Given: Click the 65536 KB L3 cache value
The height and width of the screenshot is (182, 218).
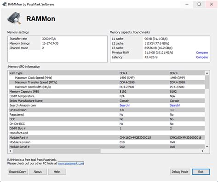Looking at the screenshot, I should click(x=158, y=48).
